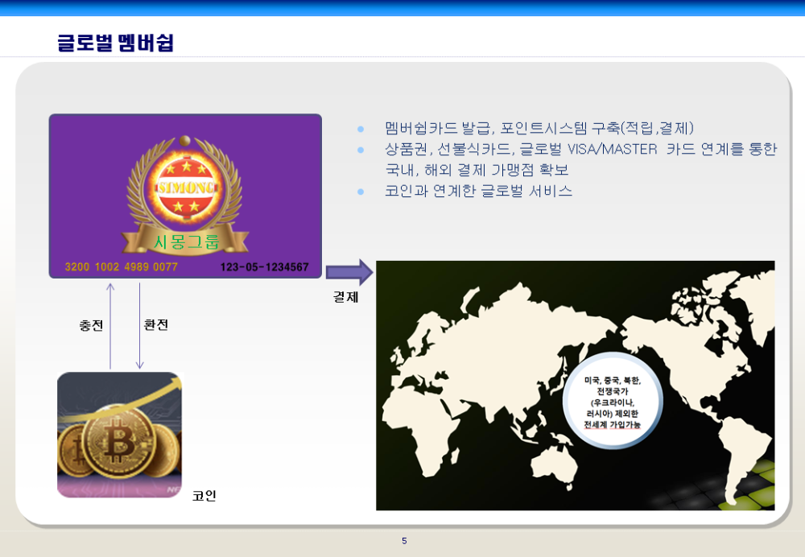Screen dimensions: 805x557
Task: Click the downward arrow beside 환전
Action: tap(140, 325)
